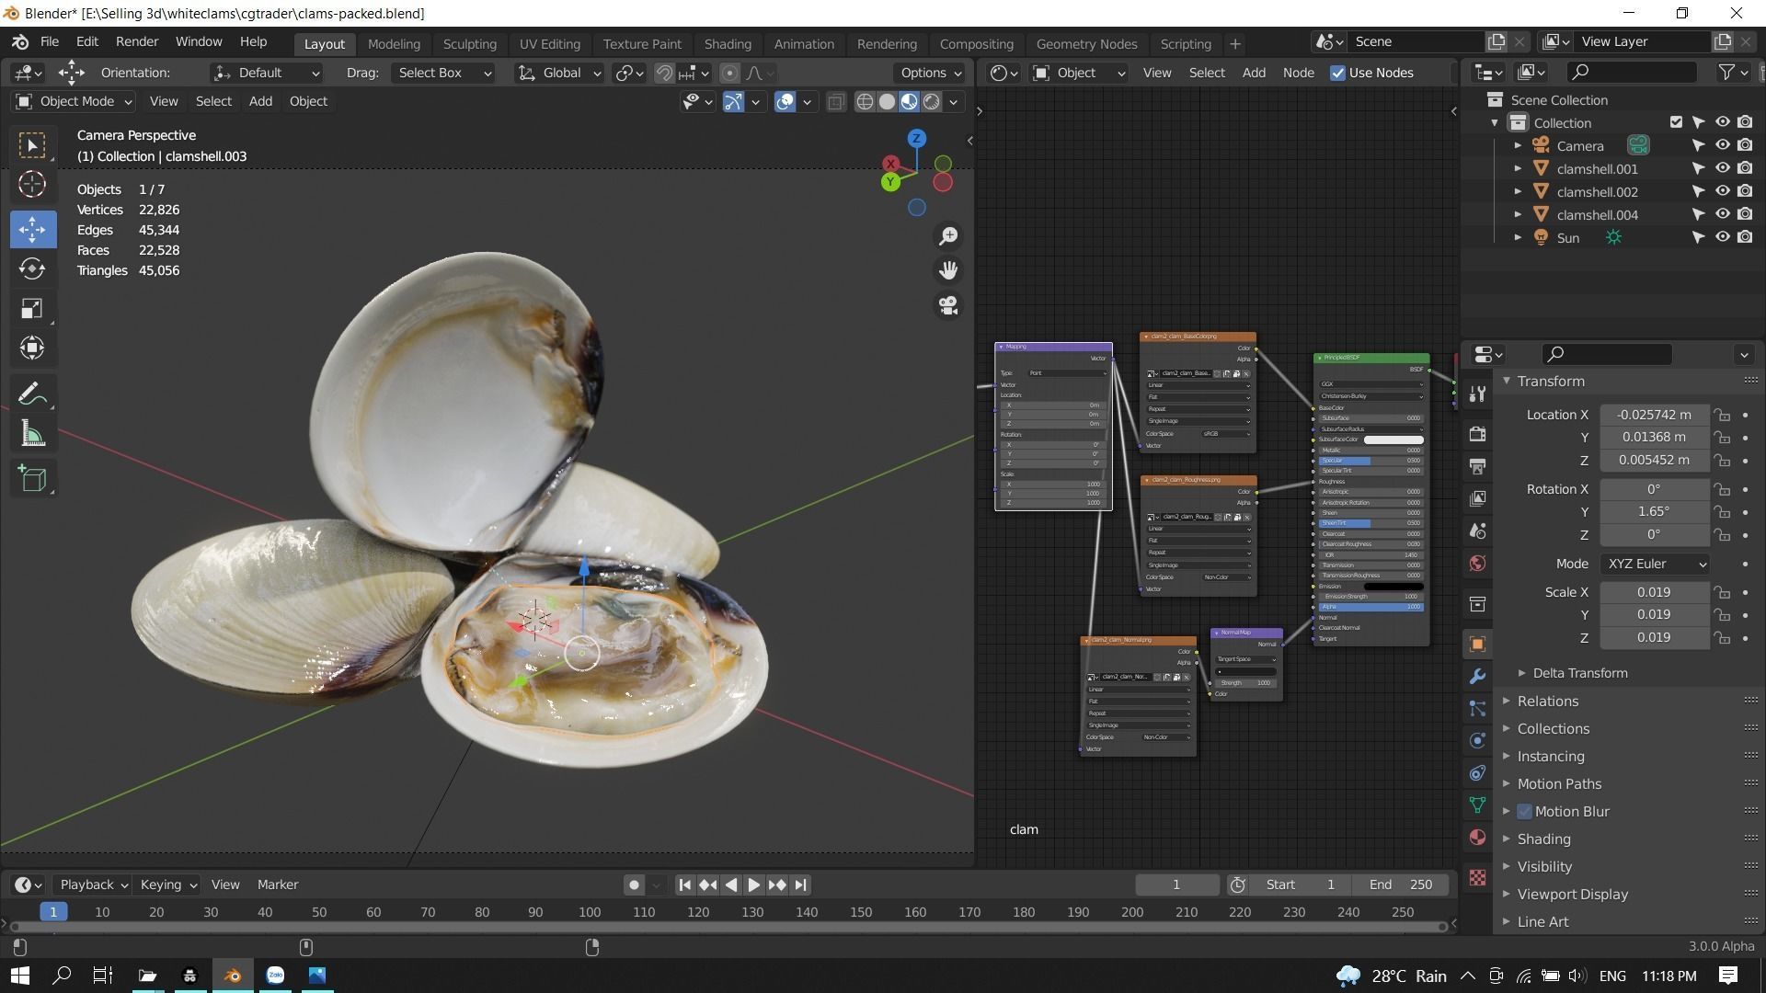Click the pan view hand icon
Viewport: 1766px width, 993px height.
948,270
